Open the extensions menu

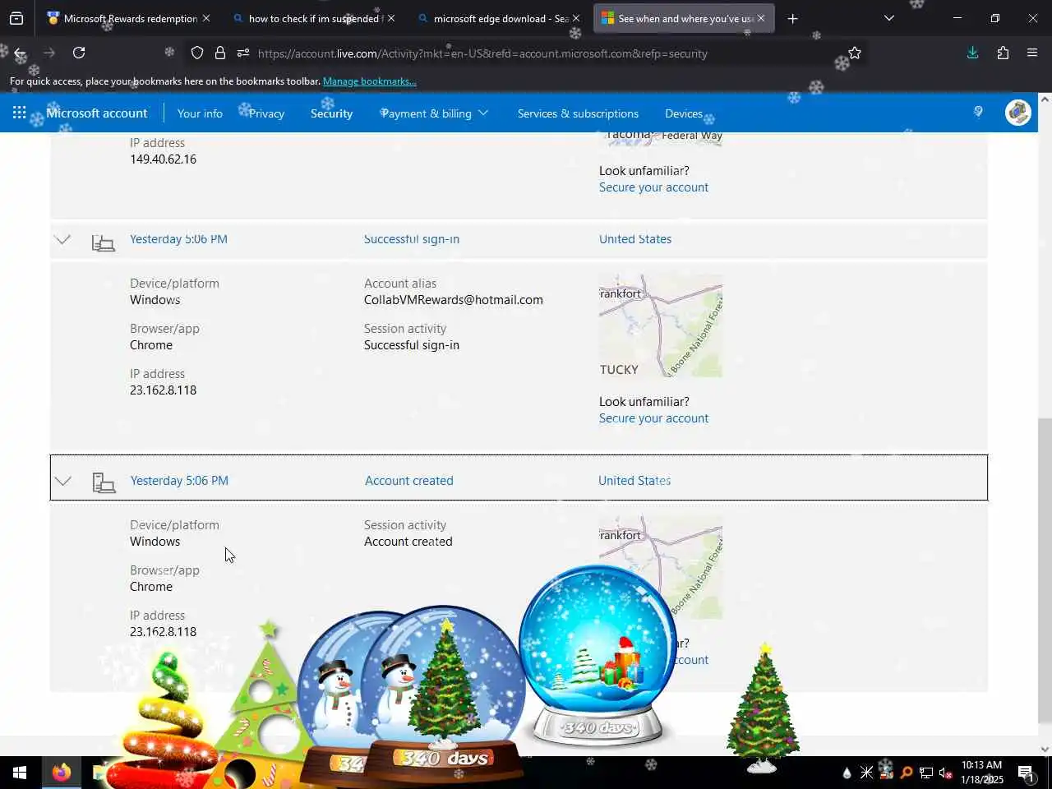(x=1003, y=53)
